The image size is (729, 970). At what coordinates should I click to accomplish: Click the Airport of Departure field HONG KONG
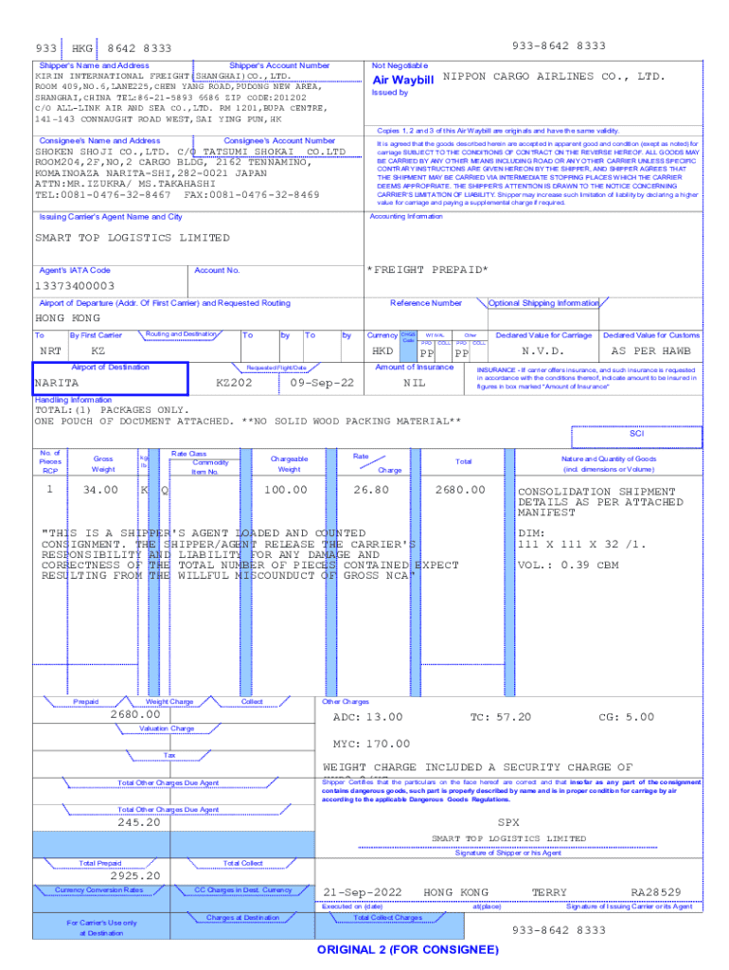point(68,318)
